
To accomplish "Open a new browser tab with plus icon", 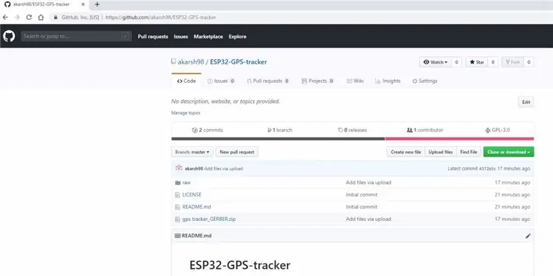I will tap(97, 5).
